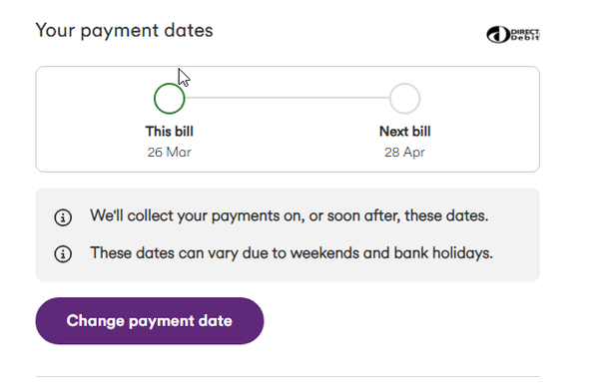Click the Direct Debit logo
The width and height of the screenshot is (599, 389).
[513, 34]
